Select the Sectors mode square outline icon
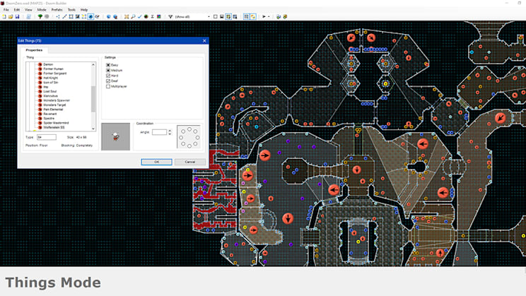The image size is (526, 296). click(71, 16)
